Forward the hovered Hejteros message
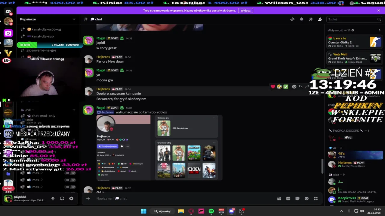385x216 pixels. [x=307, y=87]
